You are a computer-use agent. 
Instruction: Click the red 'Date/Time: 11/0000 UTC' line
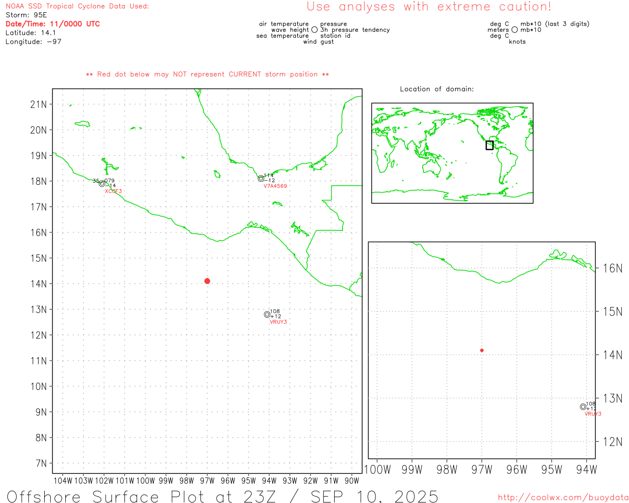[53, 24]
